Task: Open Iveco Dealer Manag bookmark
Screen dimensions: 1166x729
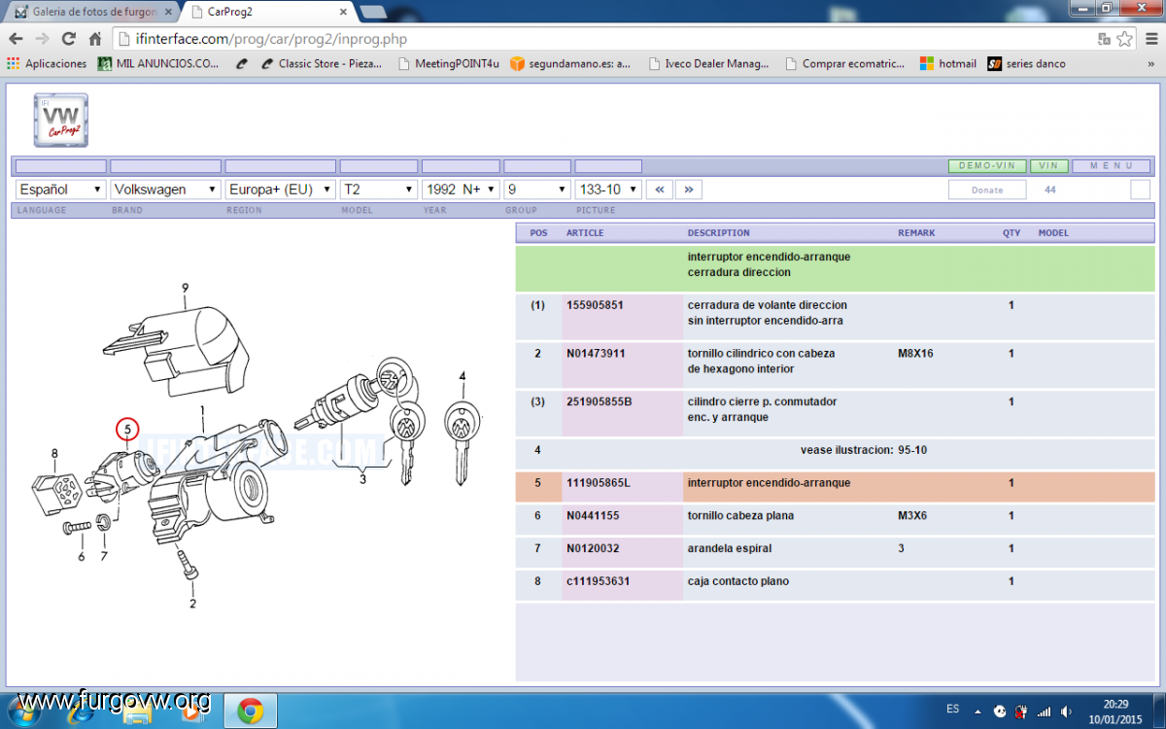Action: [x=708, y=63]
